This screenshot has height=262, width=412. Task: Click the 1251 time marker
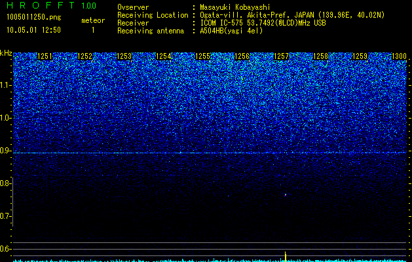click(45, 56)
